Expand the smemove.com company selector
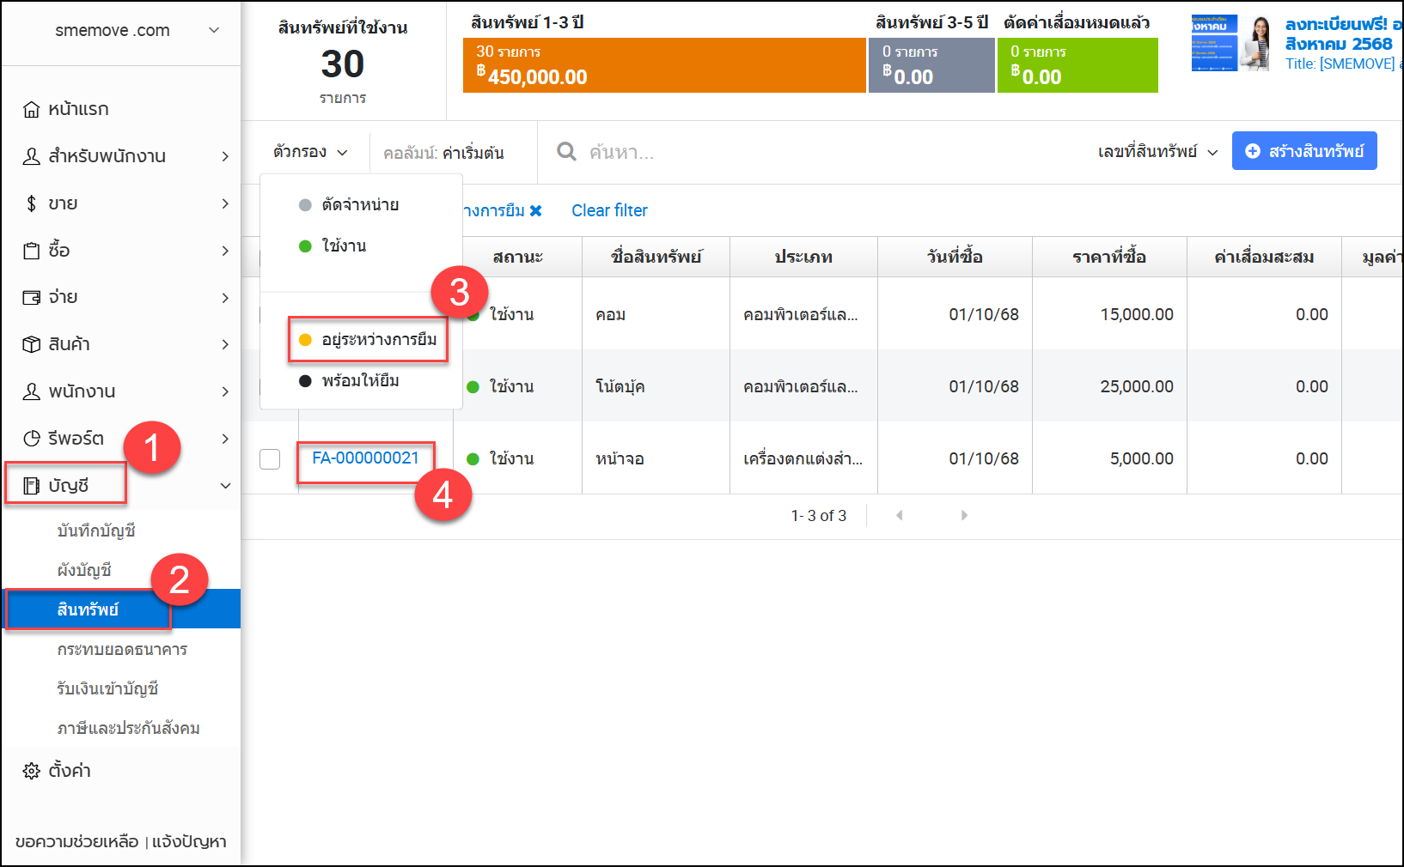The height and width of the screenshot is (867, 1404). (214, 31)
